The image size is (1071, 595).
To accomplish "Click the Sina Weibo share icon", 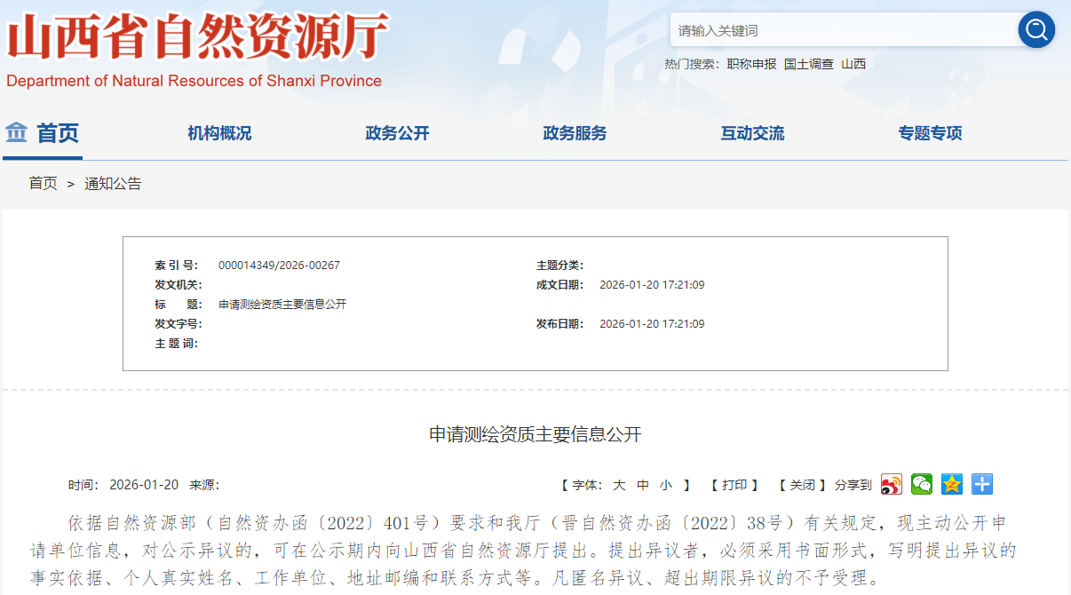I will (891, 484).
